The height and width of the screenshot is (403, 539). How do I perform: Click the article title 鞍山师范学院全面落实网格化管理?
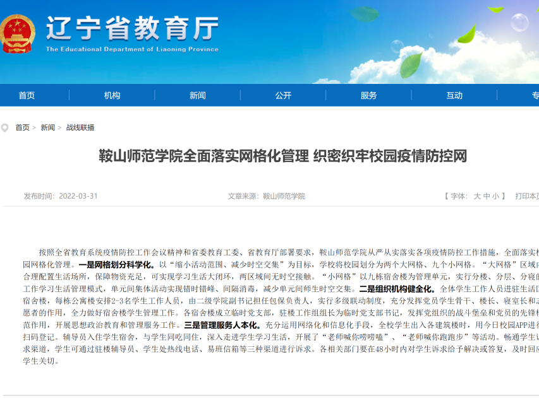[282, 156]
